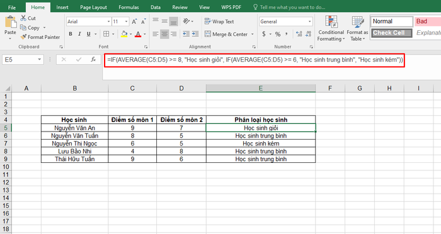Align text left in cell

pyautogui.click(x=156, y=34)
